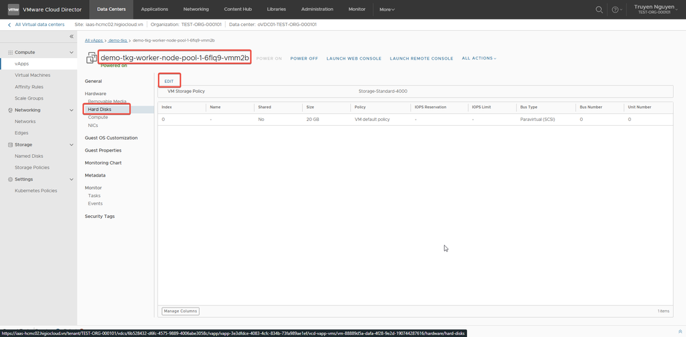Collapse the left sidebar with double-chevron icon
The image size is (686, 337).
click(72, 37)
